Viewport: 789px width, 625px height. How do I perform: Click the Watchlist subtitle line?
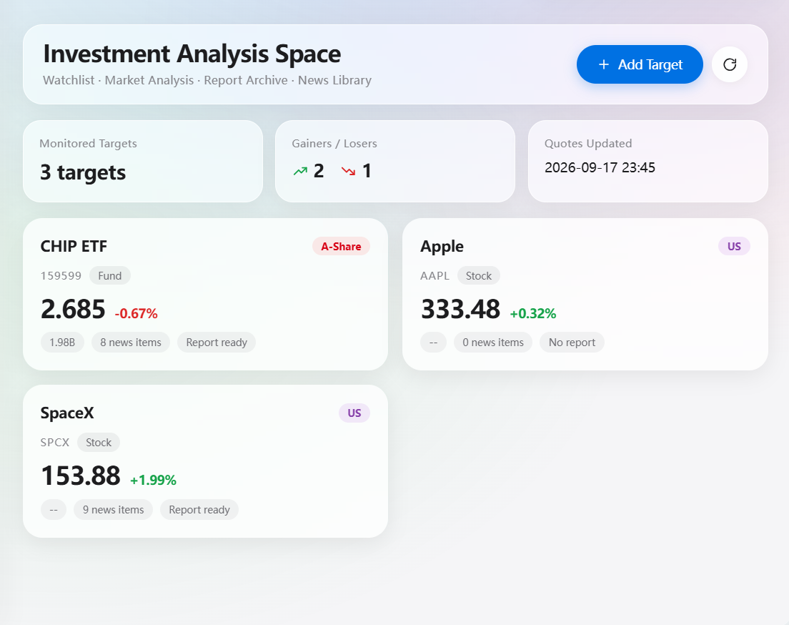point(207,80)
